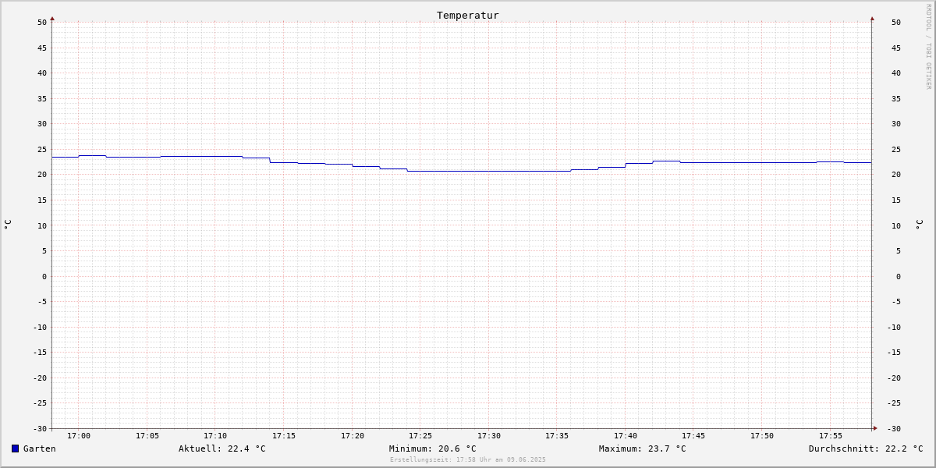Click the 17:35 time axis label
Viewport: 936px width, 468px height.
(557, 436)
